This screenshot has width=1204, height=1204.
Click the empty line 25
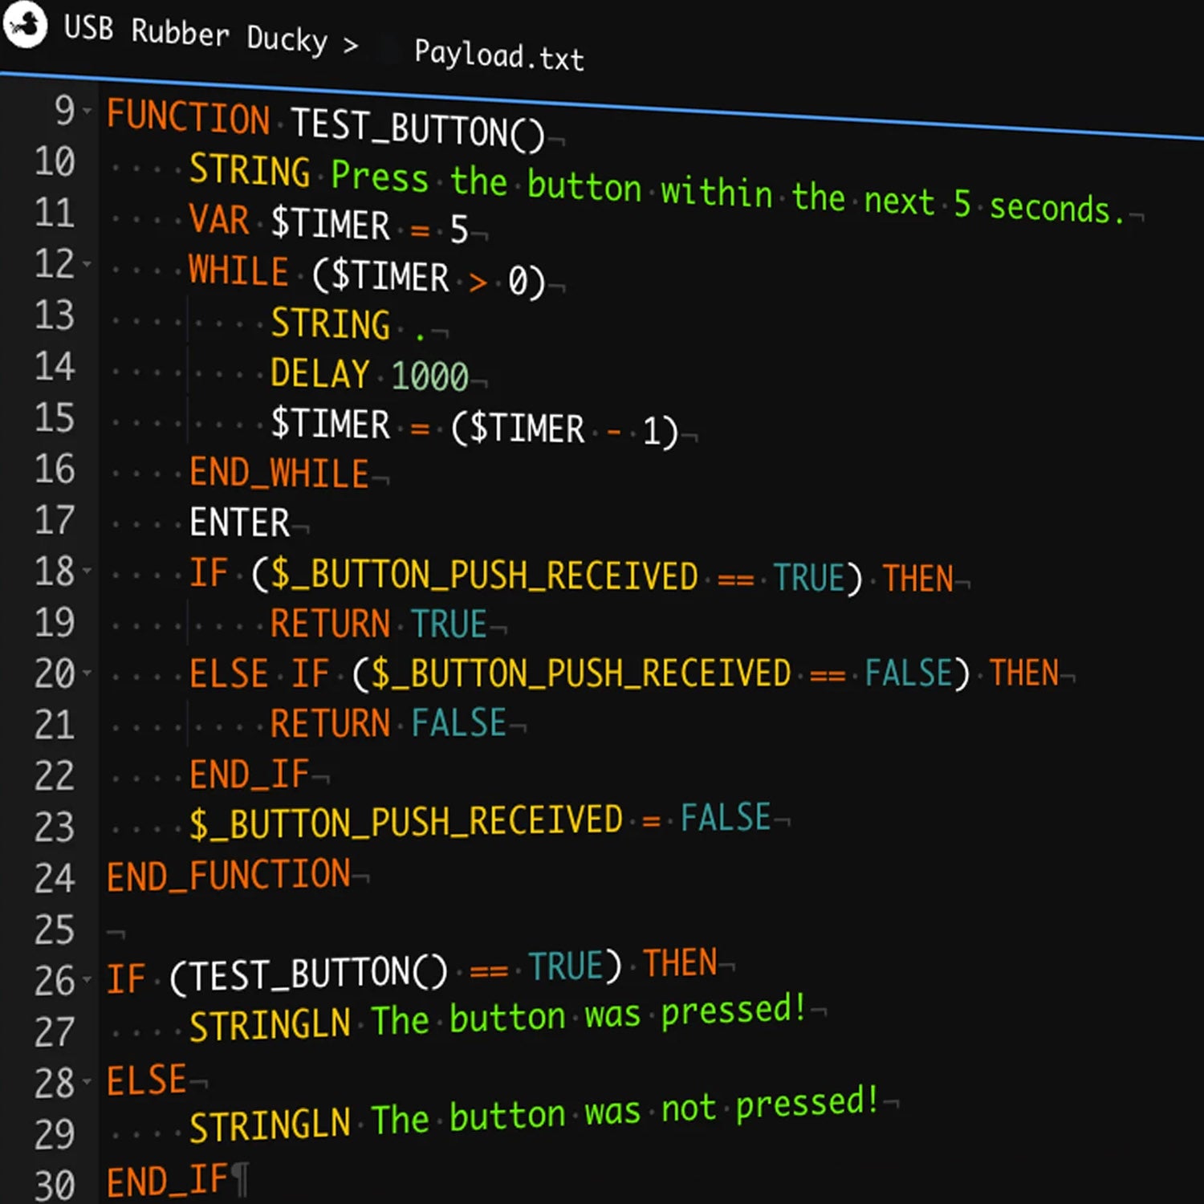coord(321,931)
